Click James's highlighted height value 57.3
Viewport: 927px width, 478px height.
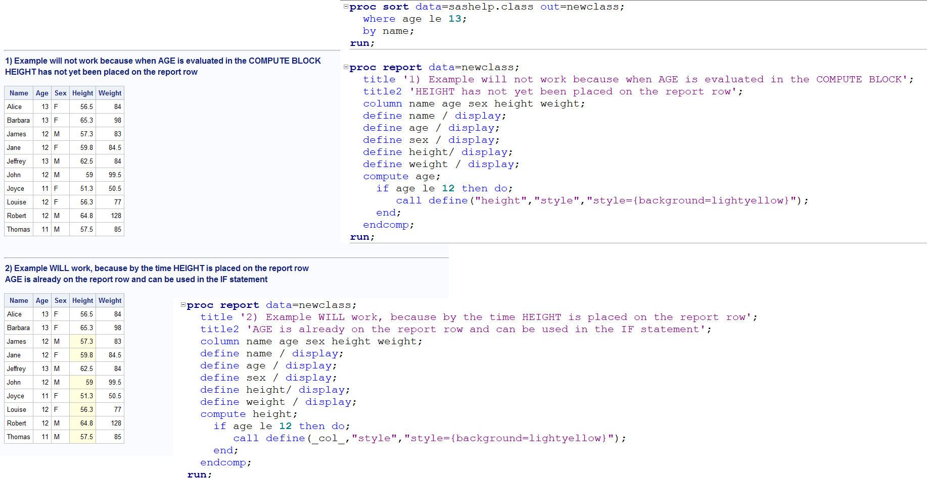(82, 341)
